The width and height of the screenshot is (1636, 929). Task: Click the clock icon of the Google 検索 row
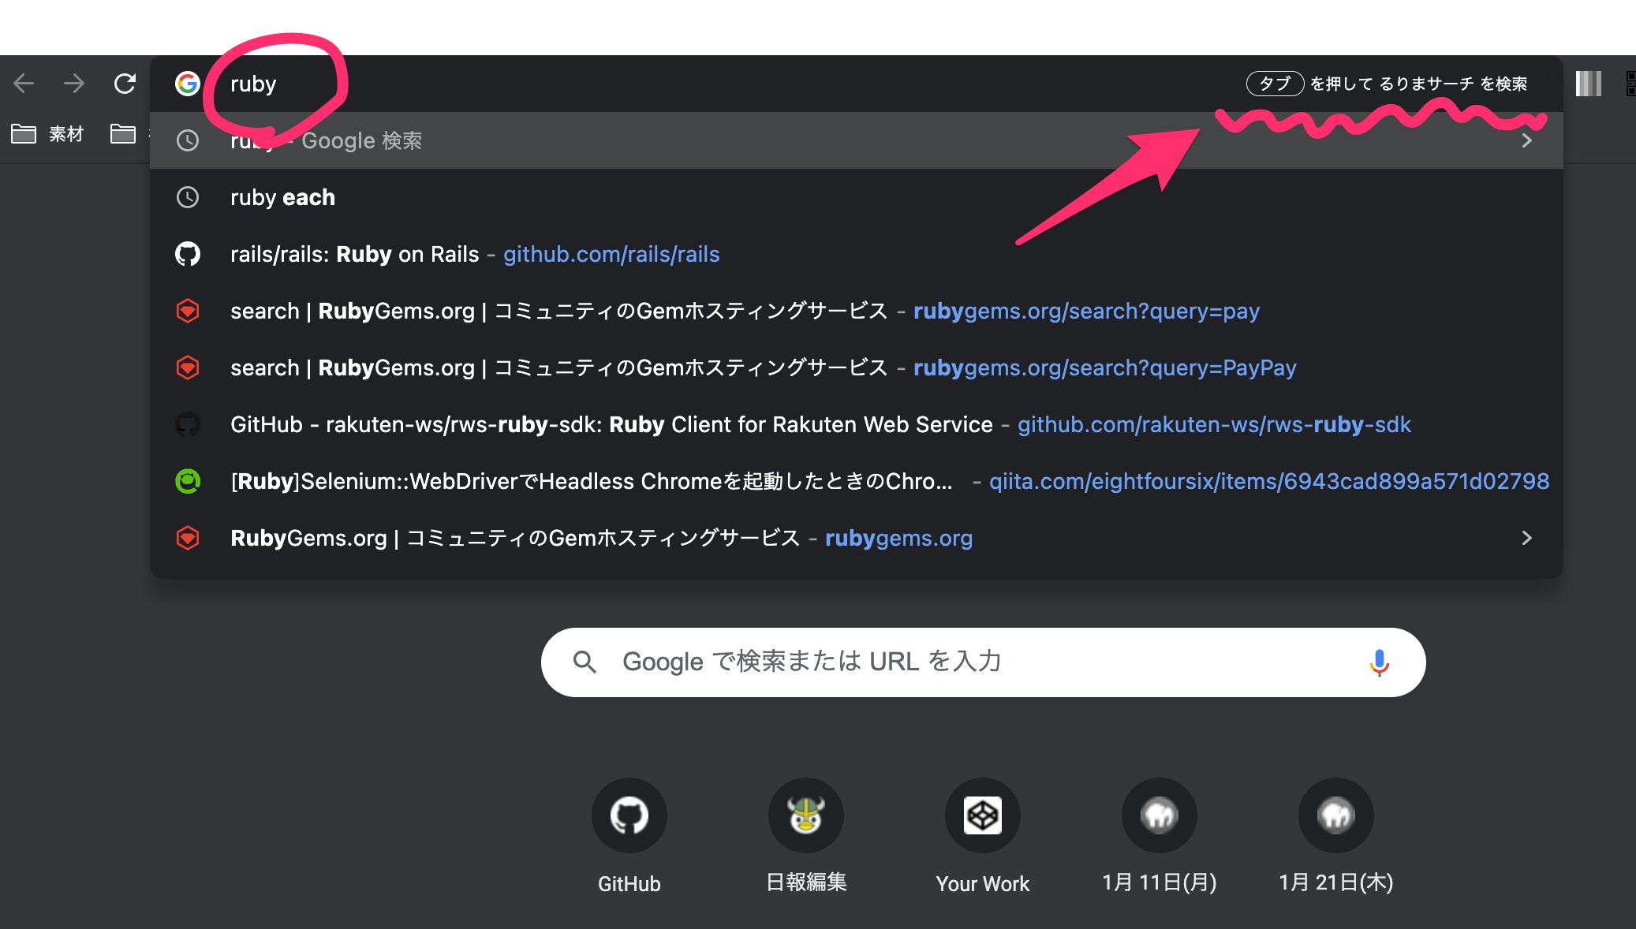point(188,140)
